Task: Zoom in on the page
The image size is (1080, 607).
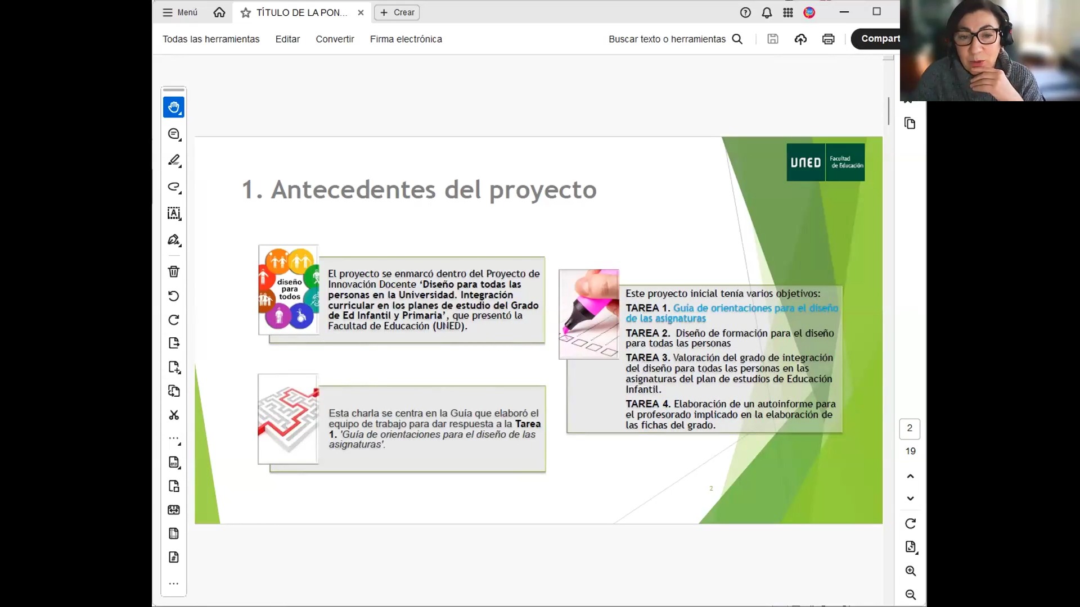Action: (x=910, y=571)
